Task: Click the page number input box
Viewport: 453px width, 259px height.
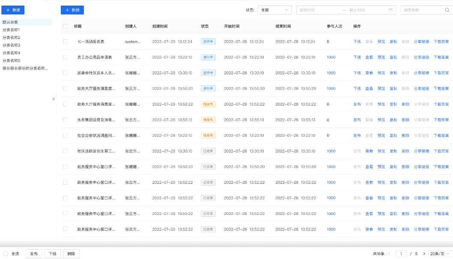Action: point(401,254)
